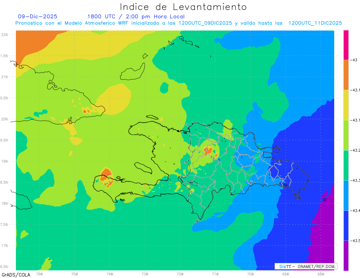
Task: Click the 'Pronostico con el Modelo Atmosferico WRF' line
Action: click(x=178, y=23)
